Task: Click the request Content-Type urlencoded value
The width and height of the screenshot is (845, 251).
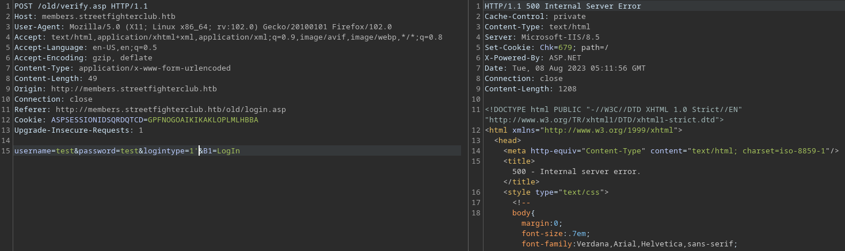Action: click(154, 68)
